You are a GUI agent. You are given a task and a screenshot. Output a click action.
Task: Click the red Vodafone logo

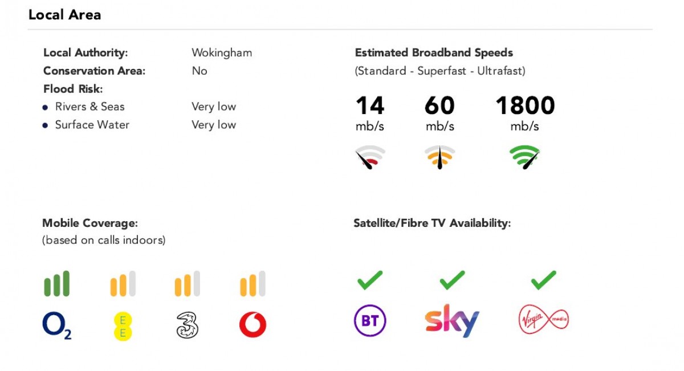253,325
